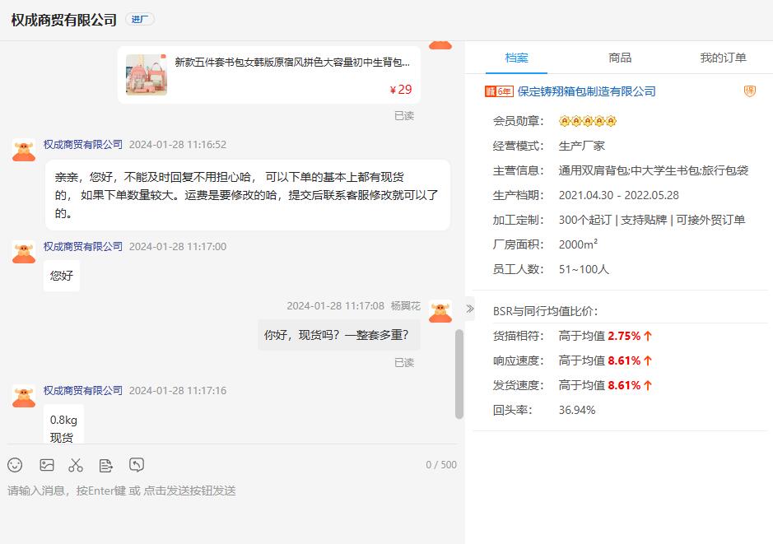Select the scissors screenshot tool

[x=76, y=465]
